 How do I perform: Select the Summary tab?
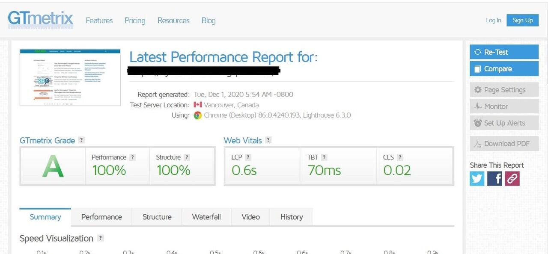coord(45,217)
